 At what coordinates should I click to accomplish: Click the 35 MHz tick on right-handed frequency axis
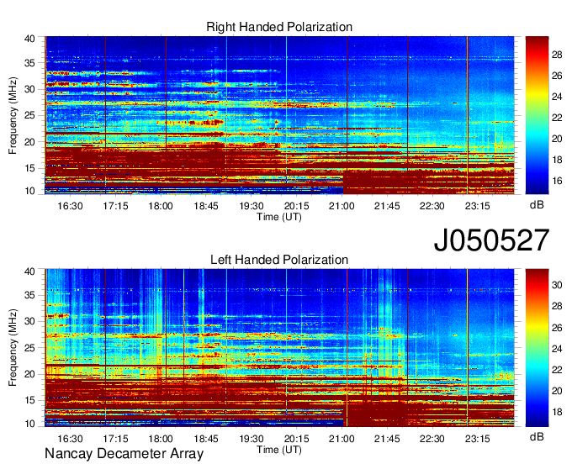click(x=29, y=63)
